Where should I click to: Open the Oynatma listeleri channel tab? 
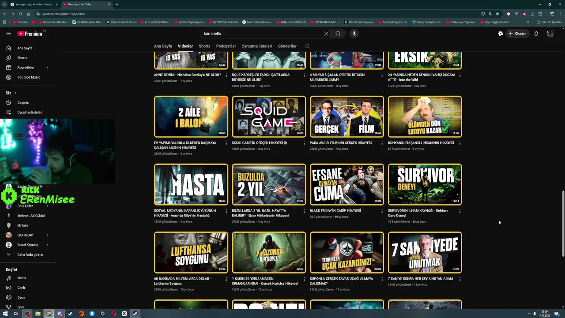[257, 46]
